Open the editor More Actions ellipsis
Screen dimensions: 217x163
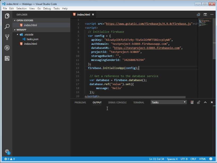point(212,14)
